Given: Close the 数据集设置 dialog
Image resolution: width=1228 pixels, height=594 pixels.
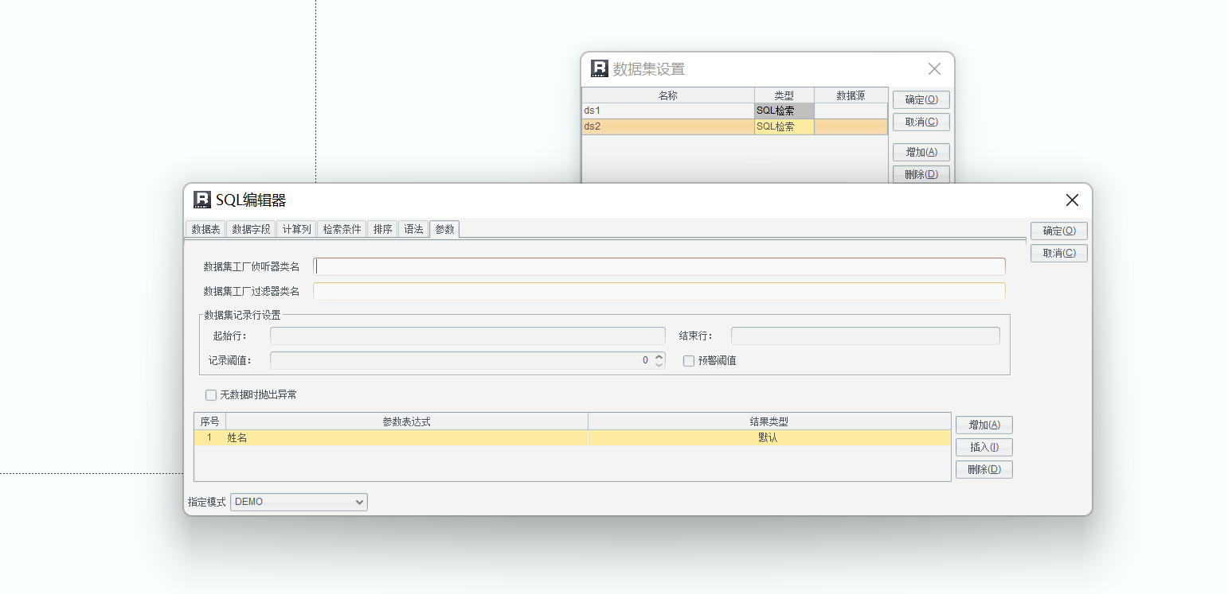Looking at the screenshot, I should pos(934,69).
